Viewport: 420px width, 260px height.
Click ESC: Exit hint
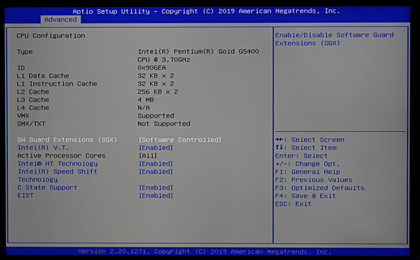(x=293, y=204)
